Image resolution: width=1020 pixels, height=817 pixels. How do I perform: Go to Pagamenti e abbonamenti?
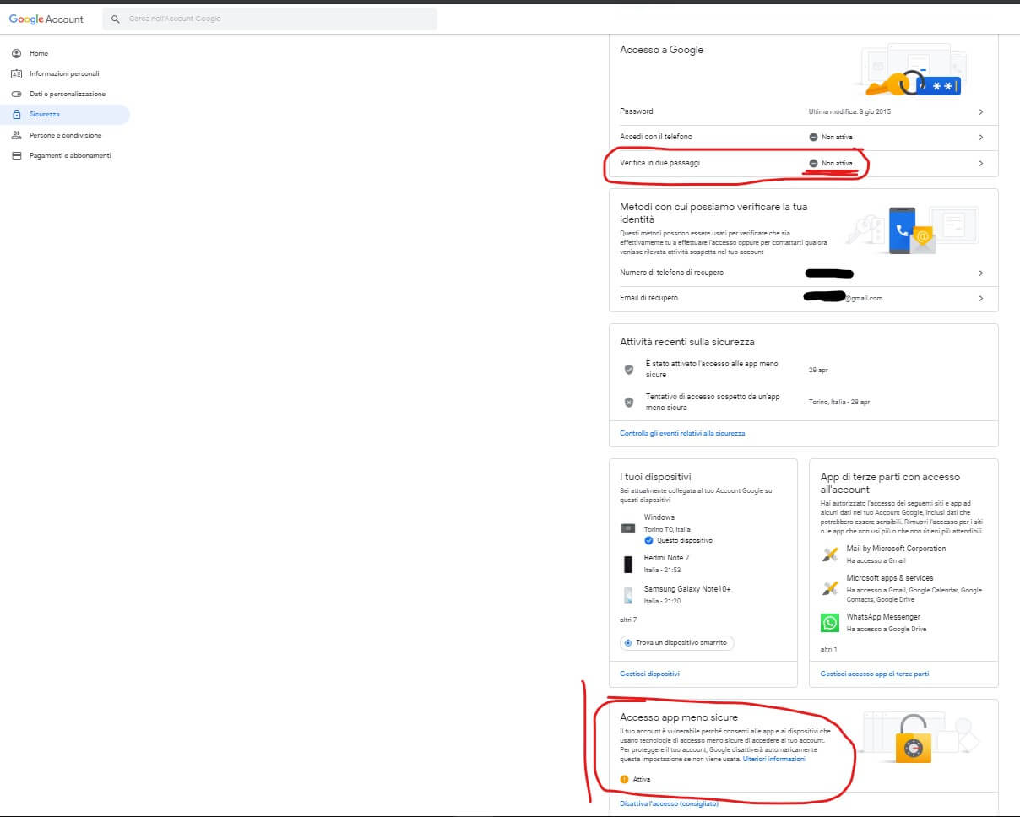70,155
